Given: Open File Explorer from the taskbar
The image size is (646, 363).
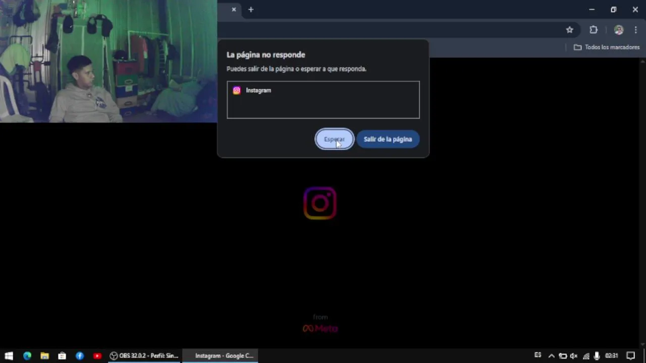Looking at the screenshot, I should (x=44, y=355).
